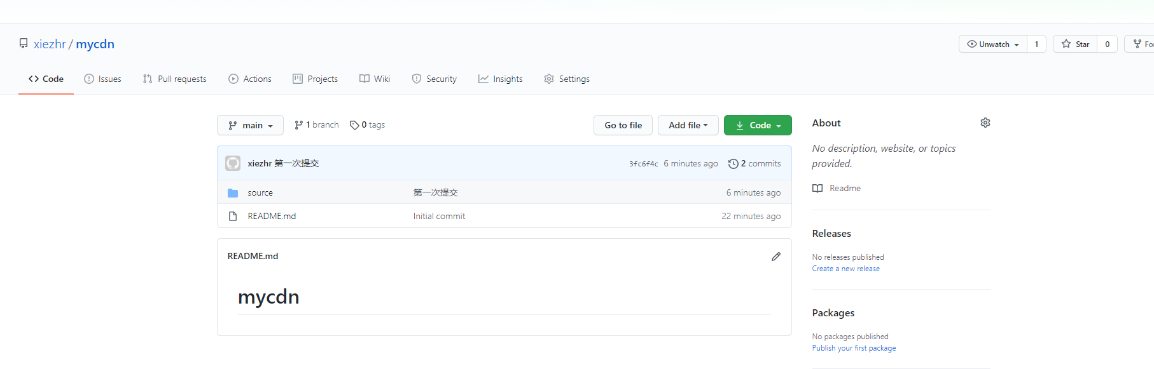Image resolution: width=1154 pixels, height=369 pixels.
Task: View the 2 commits history
Action: [x=754, y=163]
